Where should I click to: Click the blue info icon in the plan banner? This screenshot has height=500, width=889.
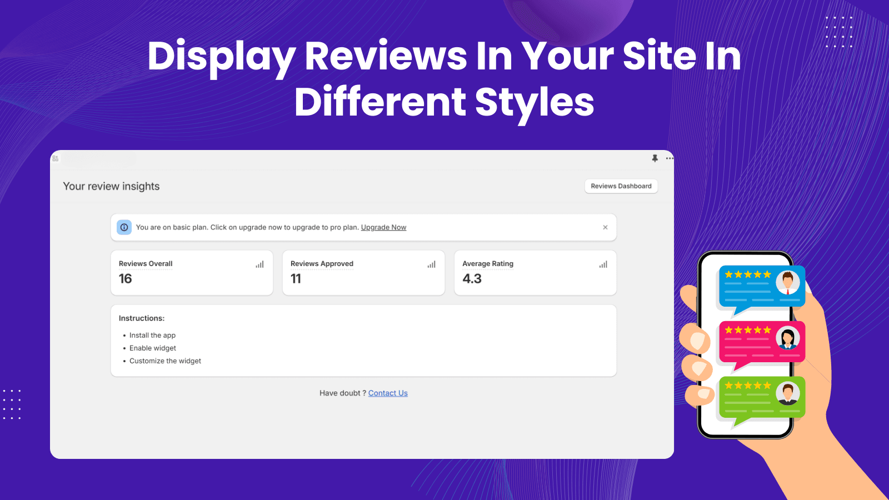[124, 227]
